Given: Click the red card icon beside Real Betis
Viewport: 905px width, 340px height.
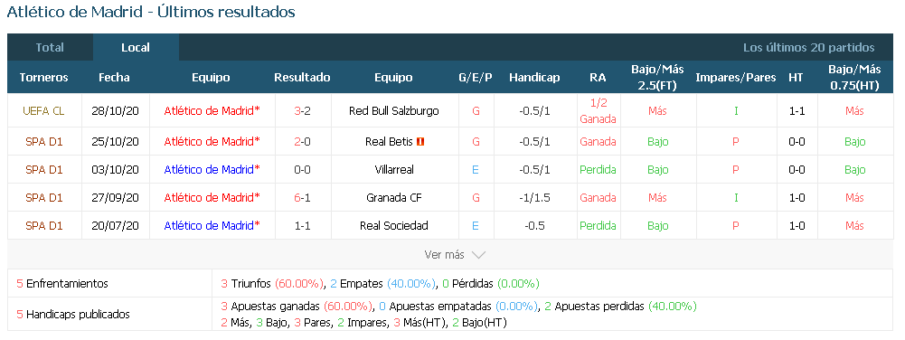Looking at the screenshot, I should pos(420,141).
